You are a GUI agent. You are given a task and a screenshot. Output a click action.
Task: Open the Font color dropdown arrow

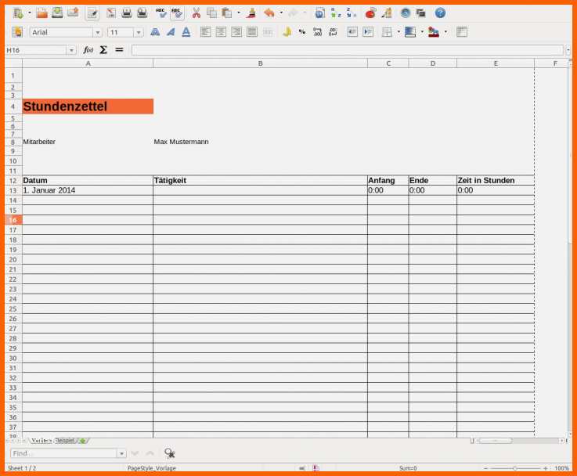[x=445, y=32]
